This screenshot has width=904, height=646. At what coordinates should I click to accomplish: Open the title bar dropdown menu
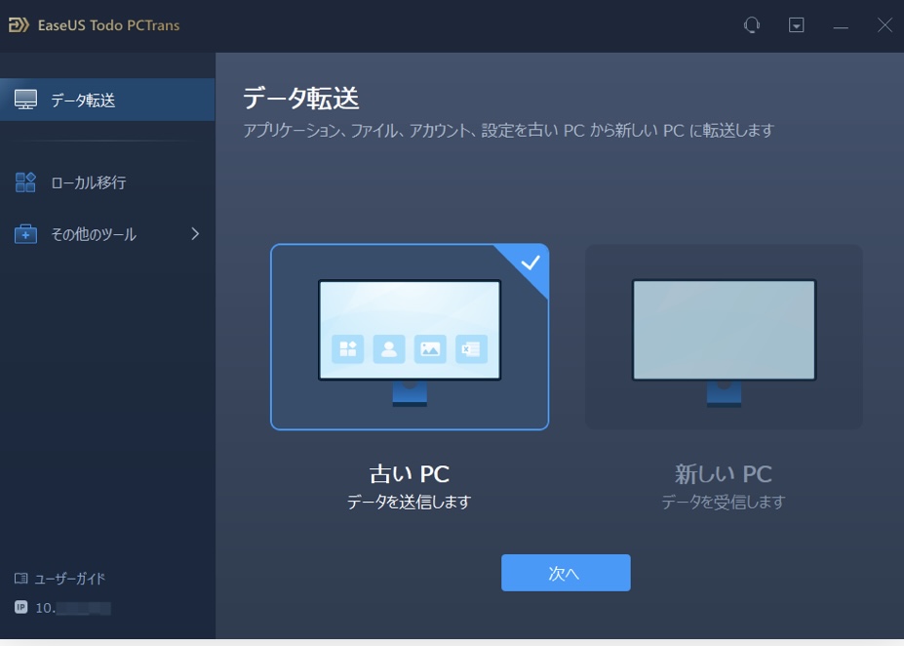pyautogui.click(x=797, y=24)
